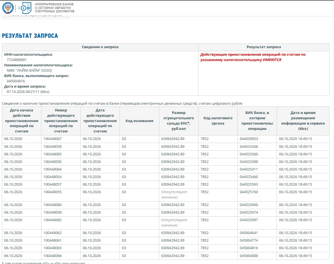Click bank BIK 044525997 in the table
Screen dimensions: 334x264
tap(249, 220)
